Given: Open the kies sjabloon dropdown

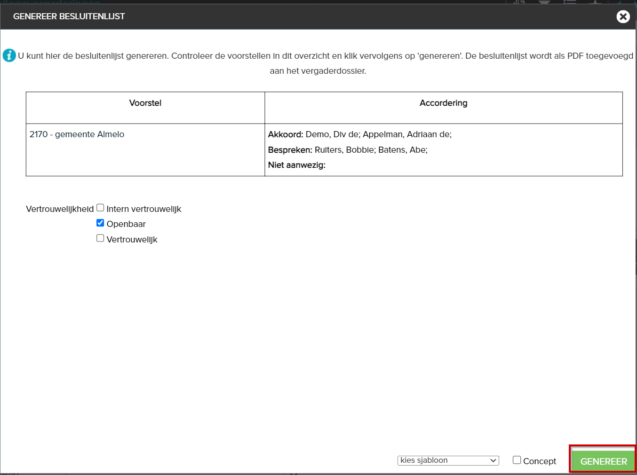Looking at the screenshot, I should point(448,460).
